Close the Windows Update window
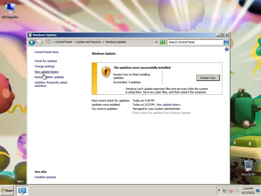 coord(227,35)
